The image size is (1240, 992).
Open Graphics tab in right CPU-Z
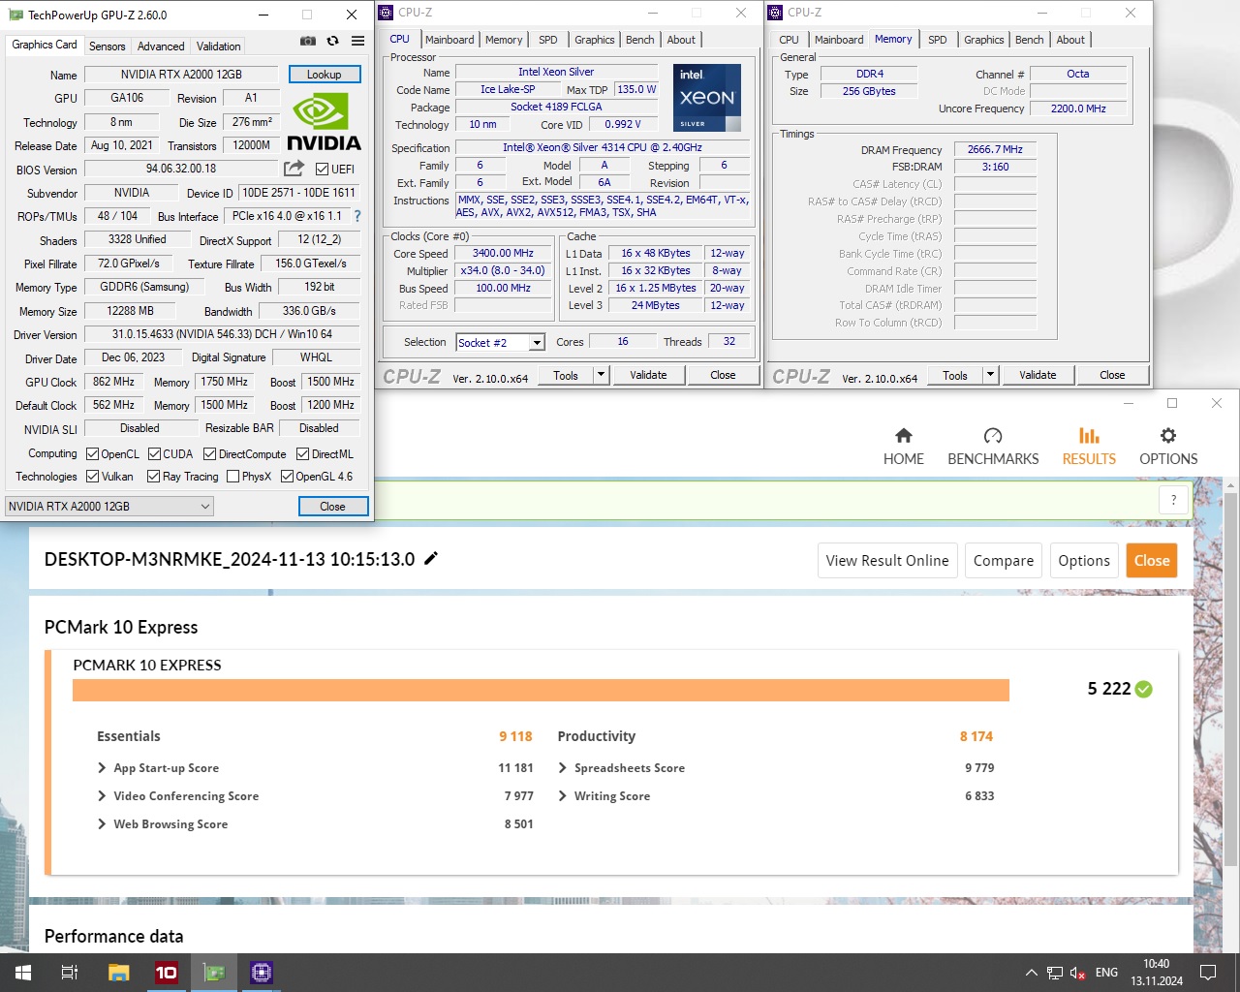point(984,40)
